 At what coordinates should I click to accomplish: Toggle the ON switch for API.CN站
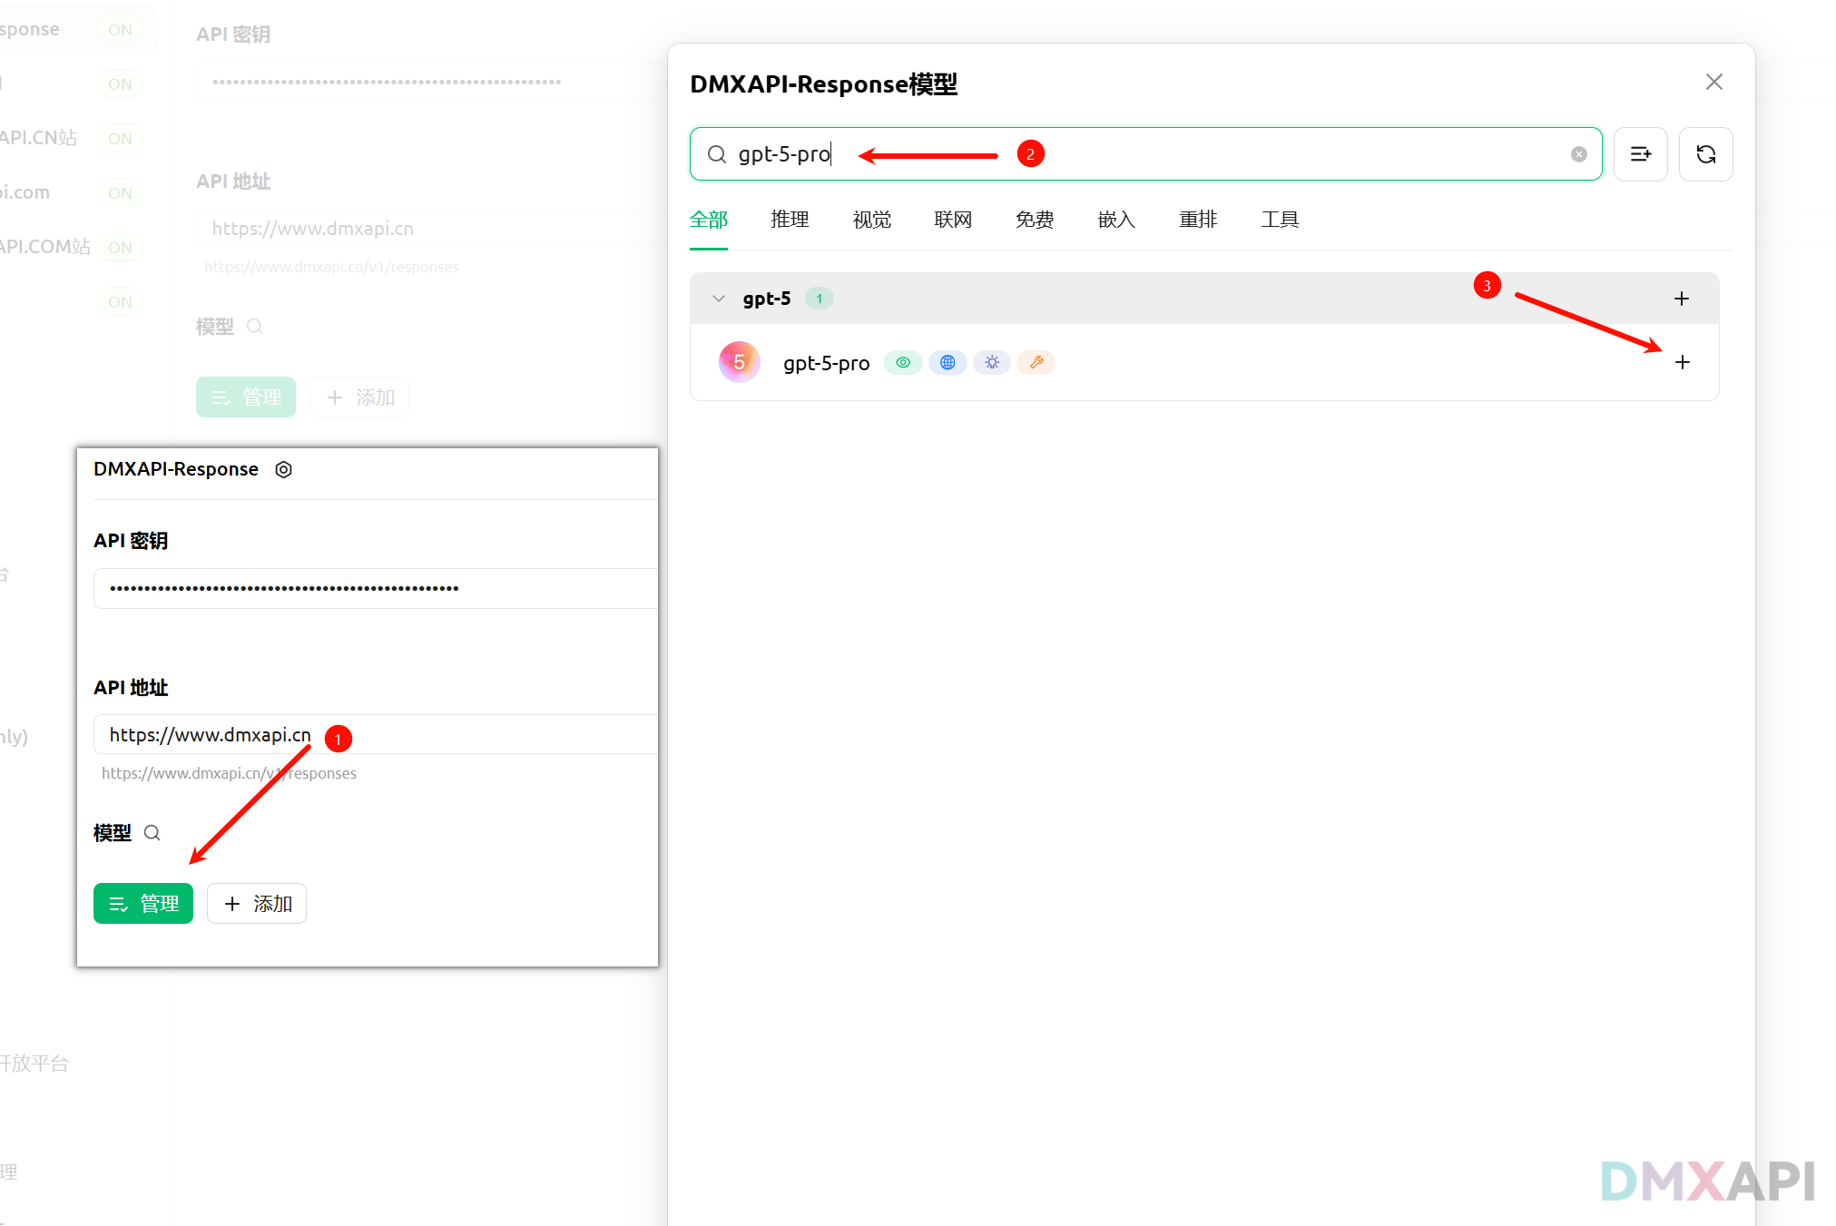[120, 138]
